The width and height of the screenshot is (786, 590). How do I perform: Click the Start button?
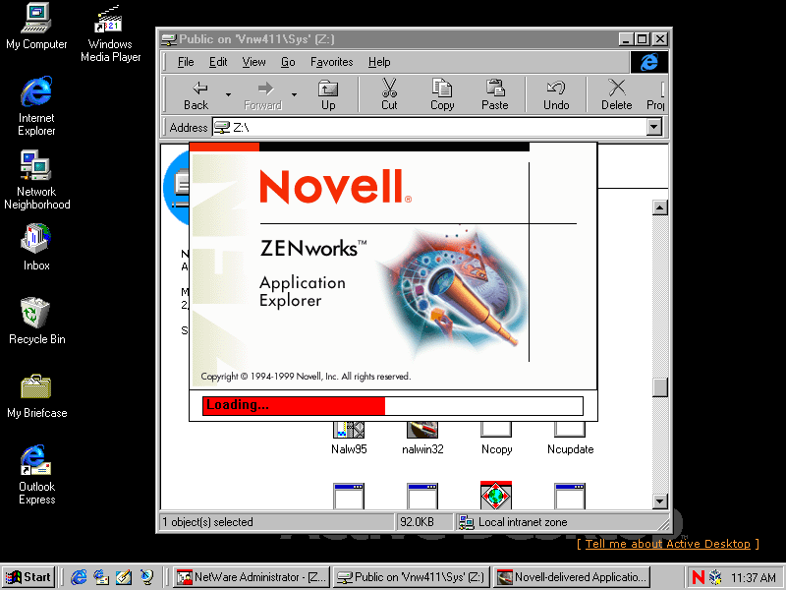pos(28,577)
